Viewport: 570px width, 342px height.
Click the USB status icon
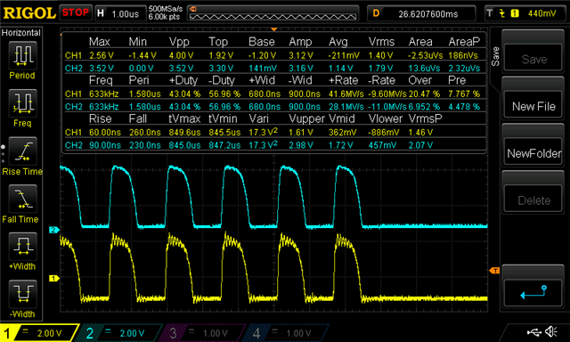pos(534,331)
